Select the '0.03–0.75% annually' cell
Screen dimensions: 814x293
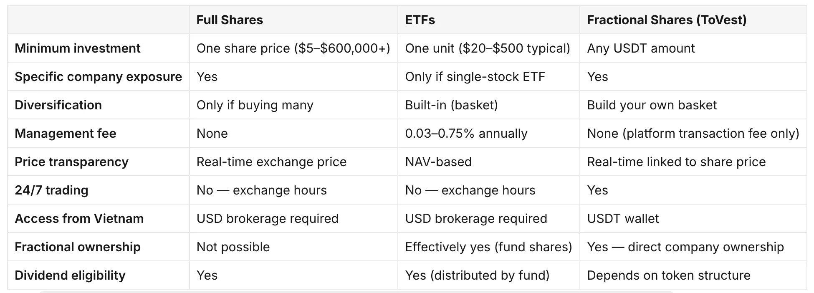pos(466,134)
